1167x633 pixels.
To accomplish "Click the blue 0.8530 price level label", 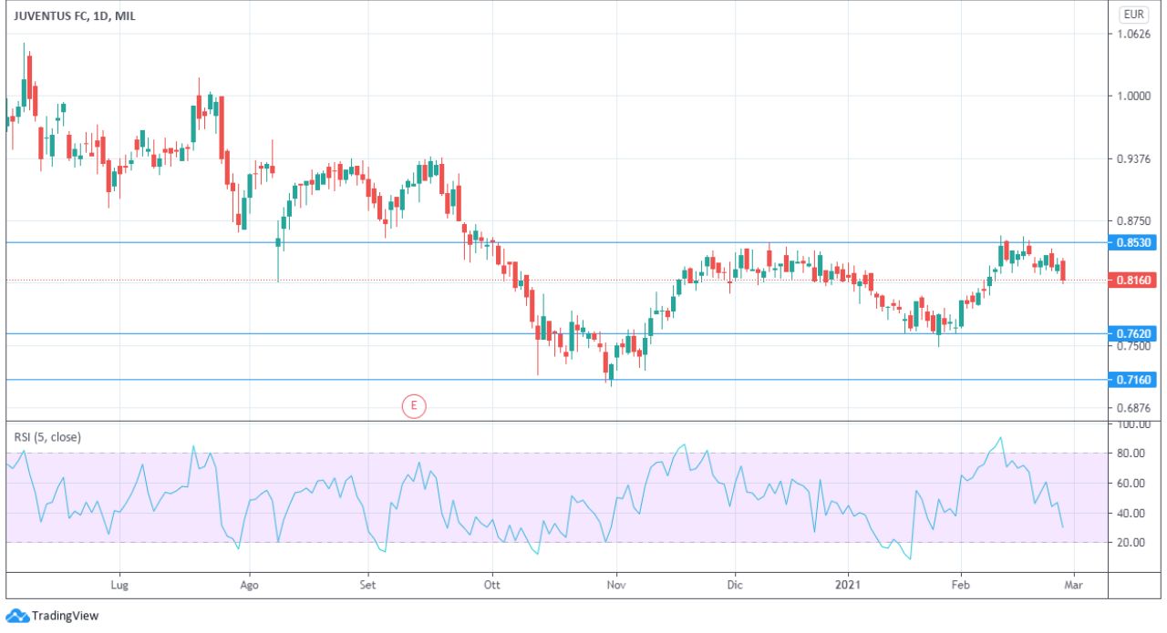I will tap(1133, 242).
